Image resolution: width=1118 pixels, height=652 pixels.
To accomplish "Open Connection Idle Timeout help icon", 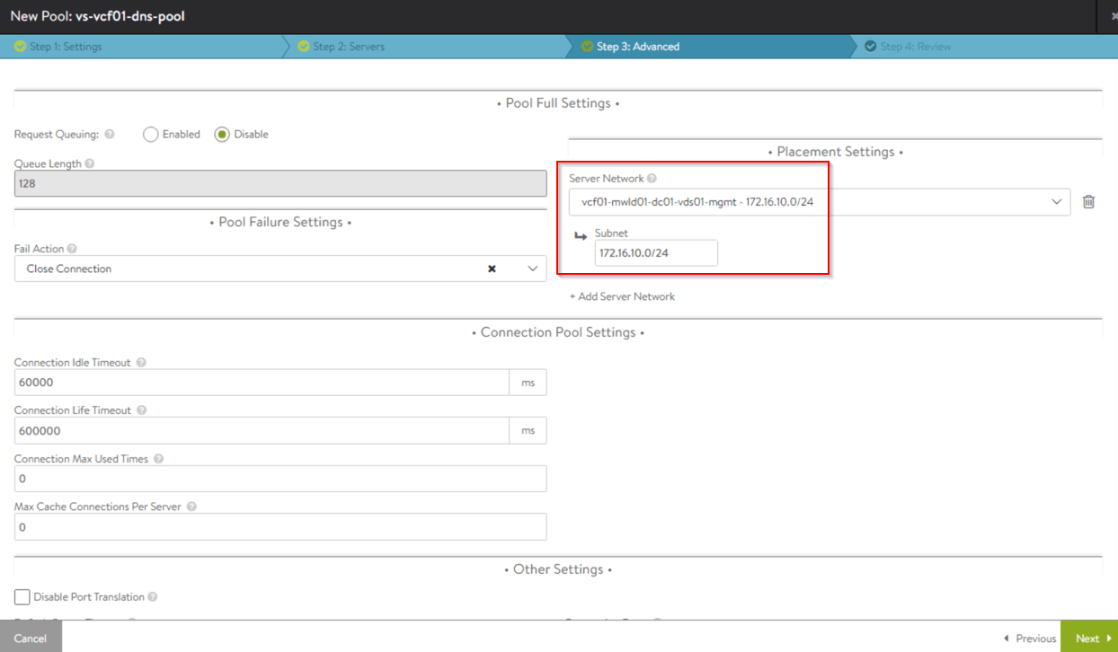I will (141, 362).
